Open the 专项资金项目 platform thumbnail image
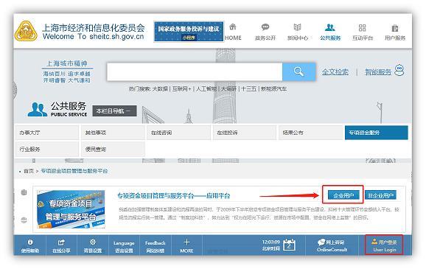Screen dimensions: 426x269 [x=71, y=209]
